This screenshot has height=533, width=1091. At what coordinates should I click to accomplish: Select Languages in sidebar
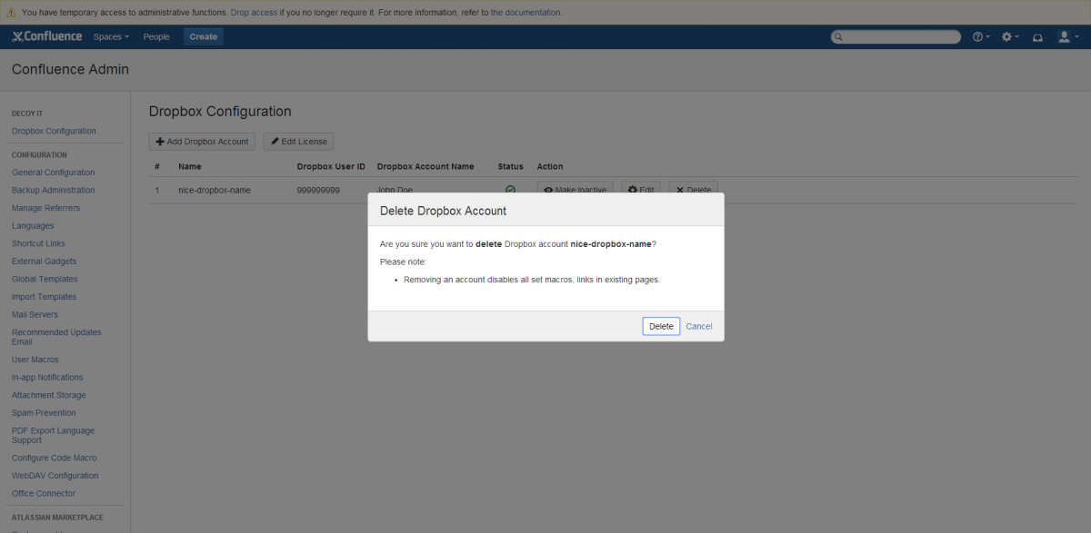point(33,226)
